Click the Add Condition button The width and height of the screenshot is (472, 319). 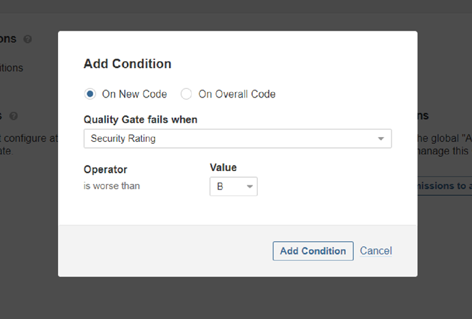tap(313, 251)
